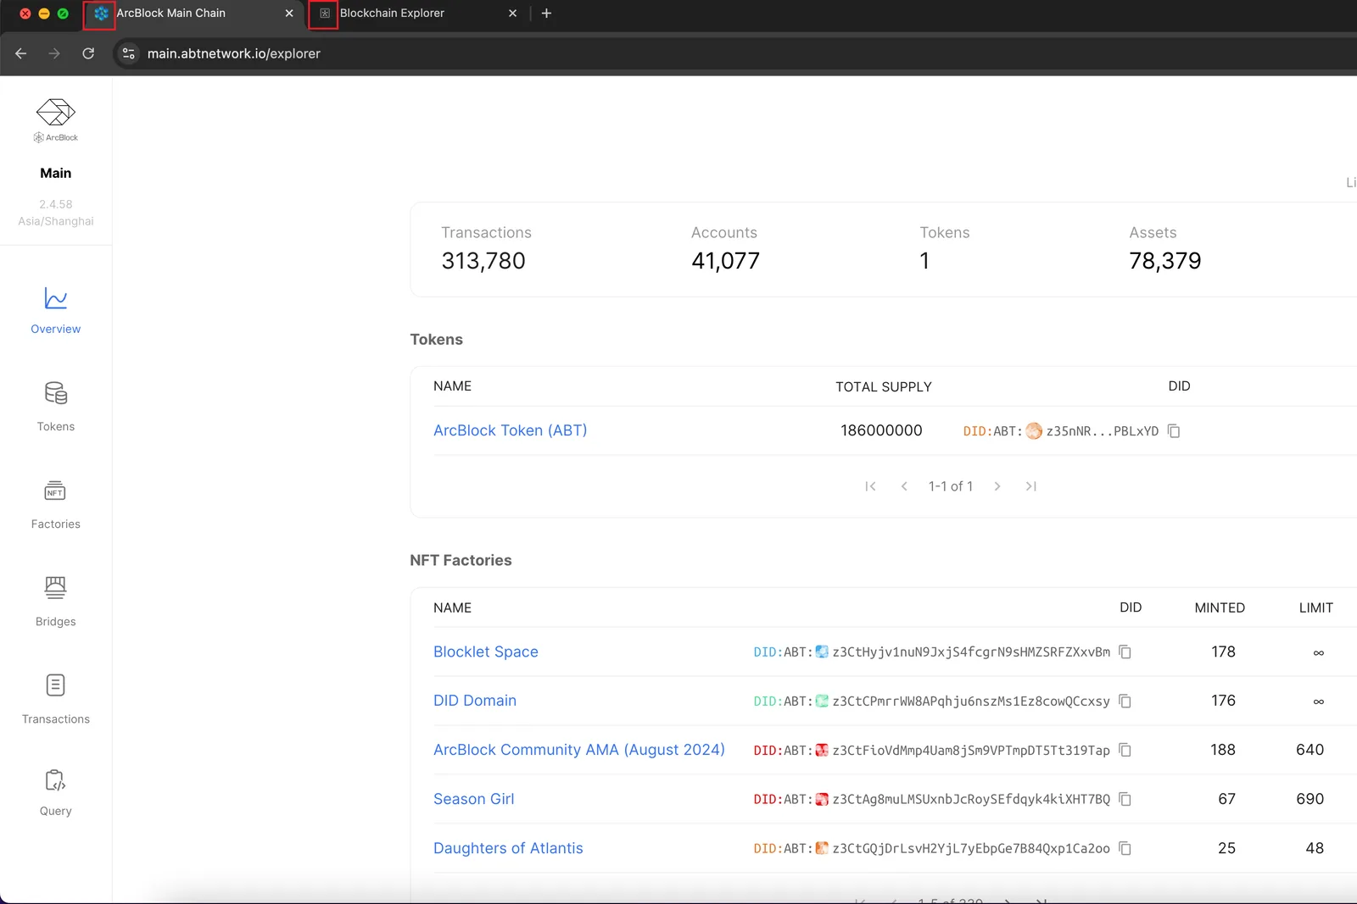Copy the ArcBlock Community AMA DID
The image size is (1357, 904).
coord(1125,751)
